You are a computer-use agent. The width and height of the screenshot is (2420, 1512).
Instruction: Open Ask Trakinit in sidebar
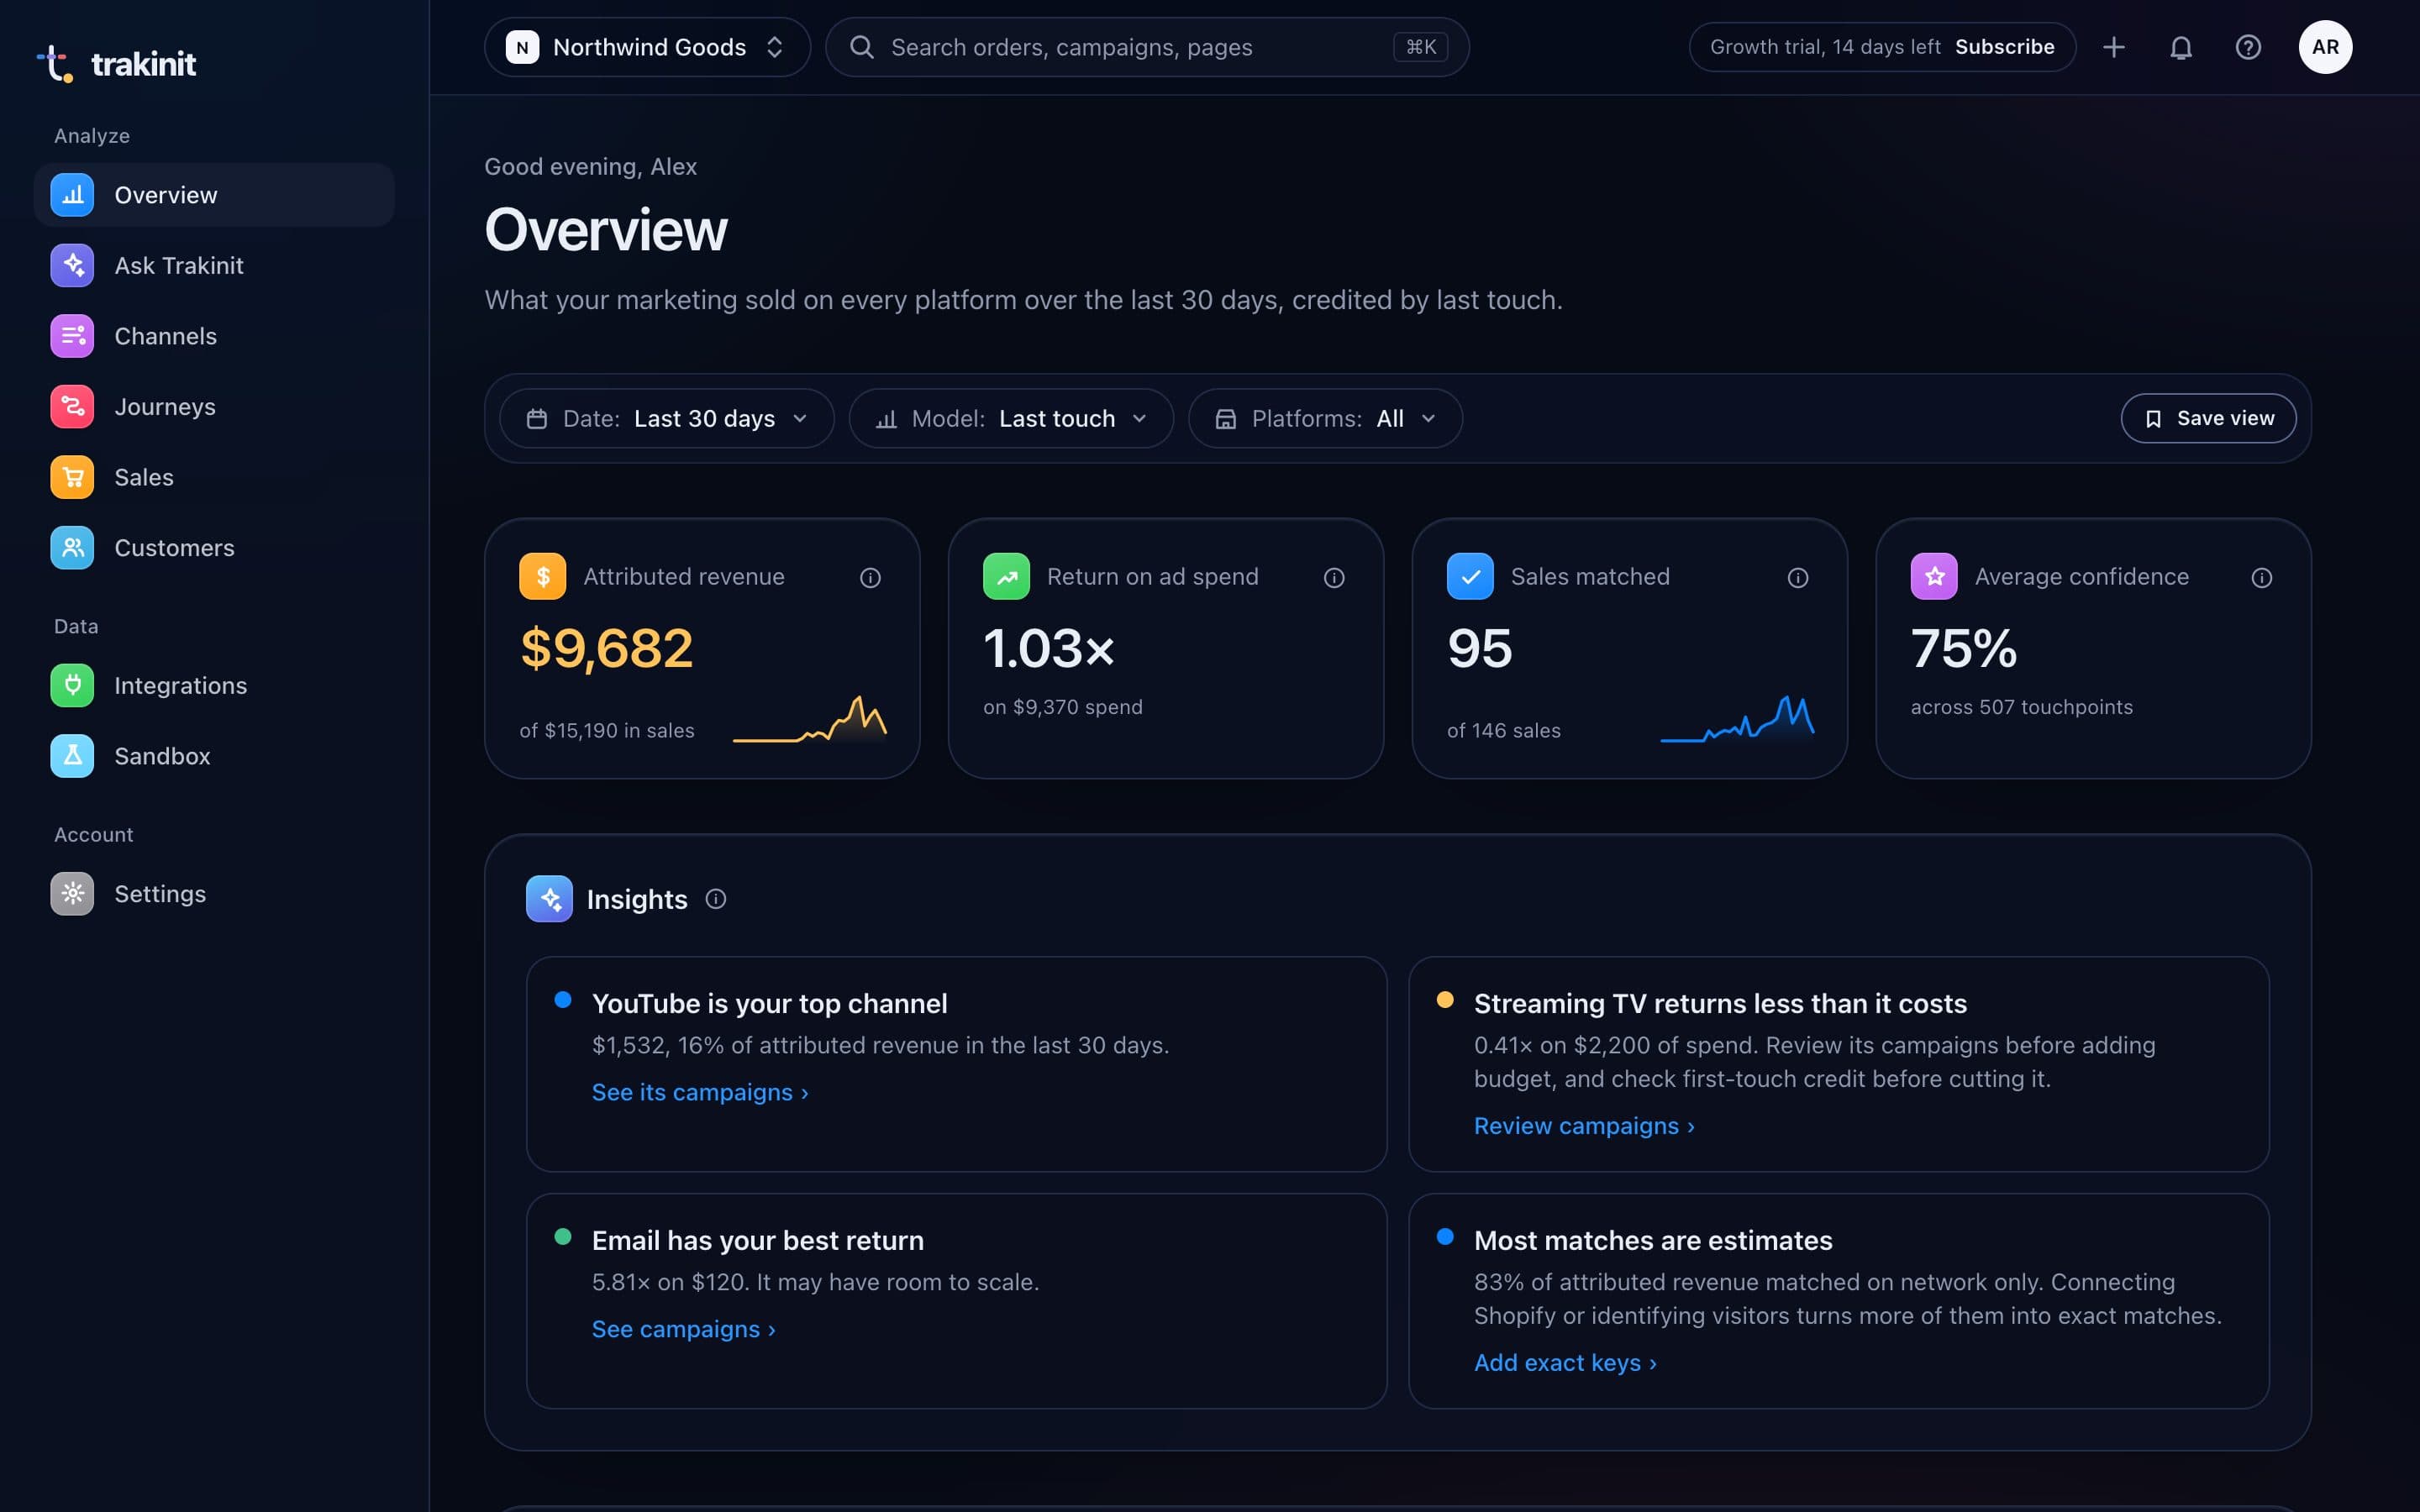214,265
